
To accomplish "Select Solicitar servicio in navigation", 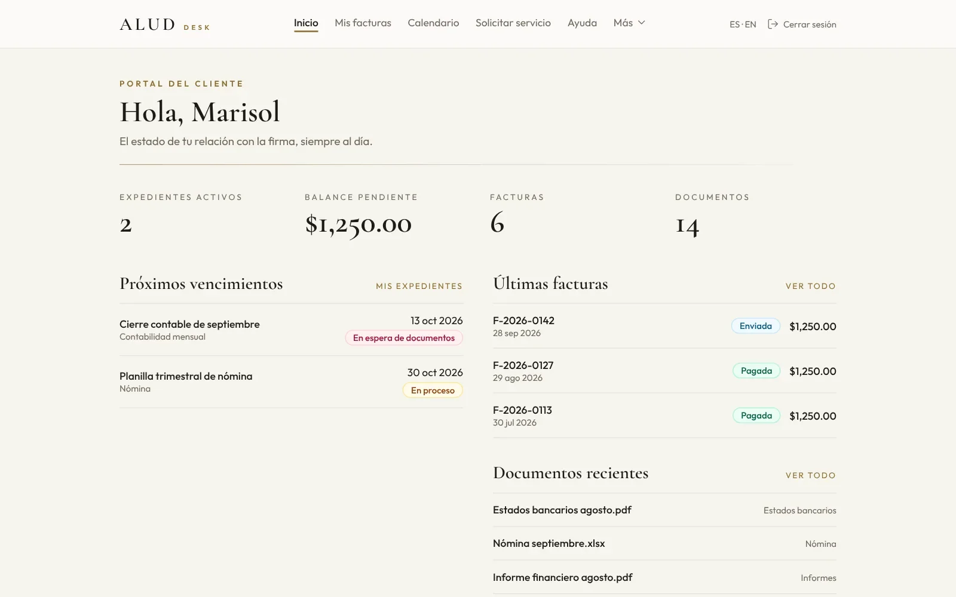I will pyautogui.click(x=513, y=23).
